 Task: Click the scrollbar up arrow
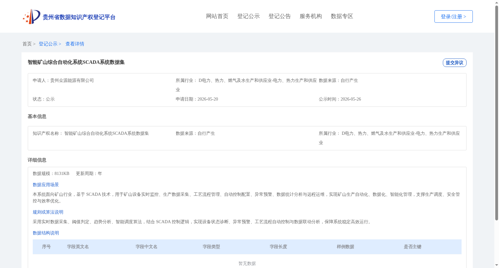[x=497, y=2]
